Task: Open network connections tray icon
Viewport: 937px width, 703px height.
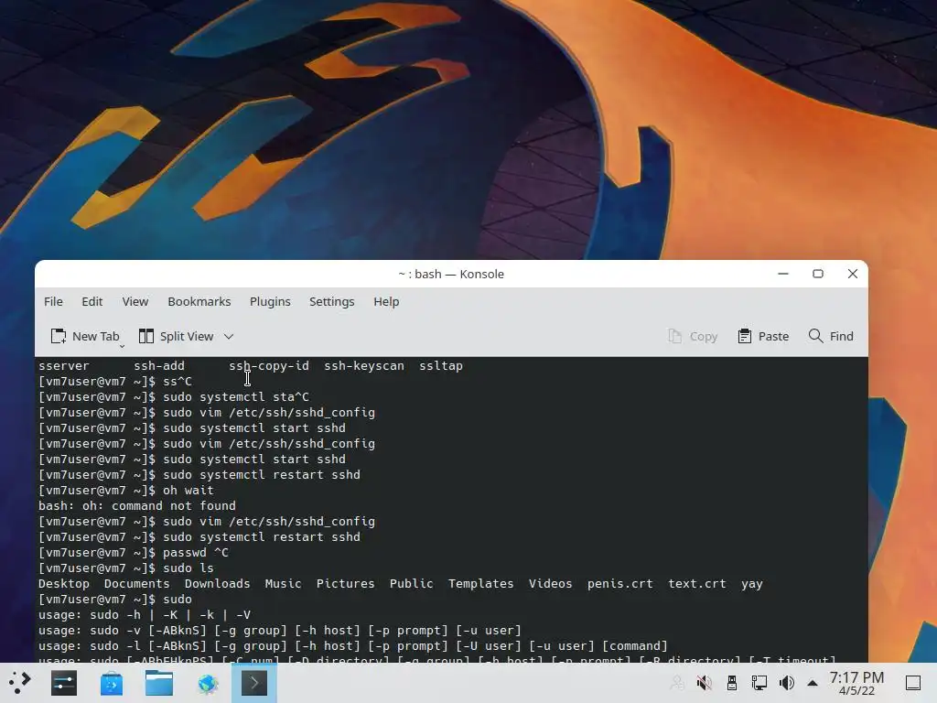Action: pos(759,683)
